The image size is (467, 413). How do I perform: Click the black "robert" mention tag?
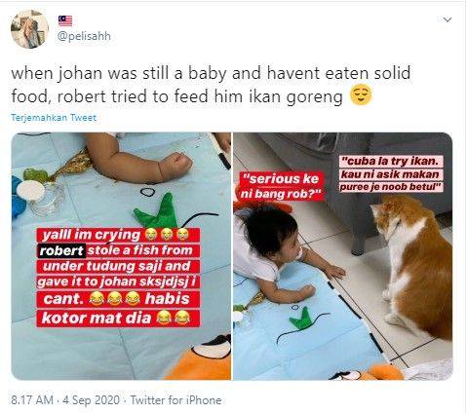click(x=61, y=250)
